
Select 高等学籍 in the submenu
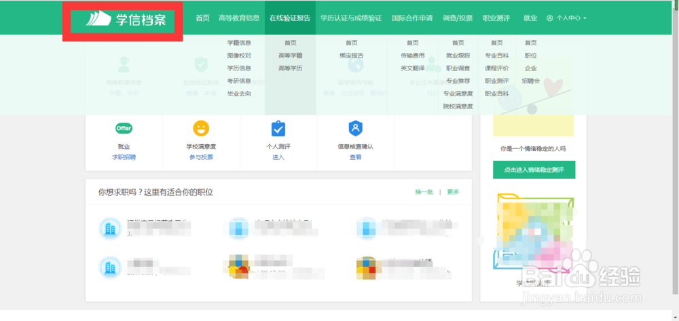[x=290, y=56]
